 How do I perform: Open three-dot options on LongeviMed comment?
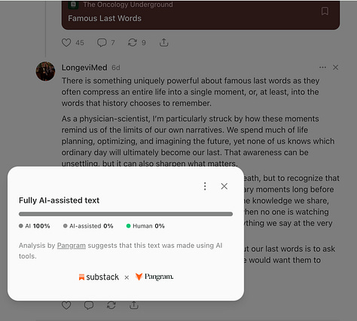322,67
